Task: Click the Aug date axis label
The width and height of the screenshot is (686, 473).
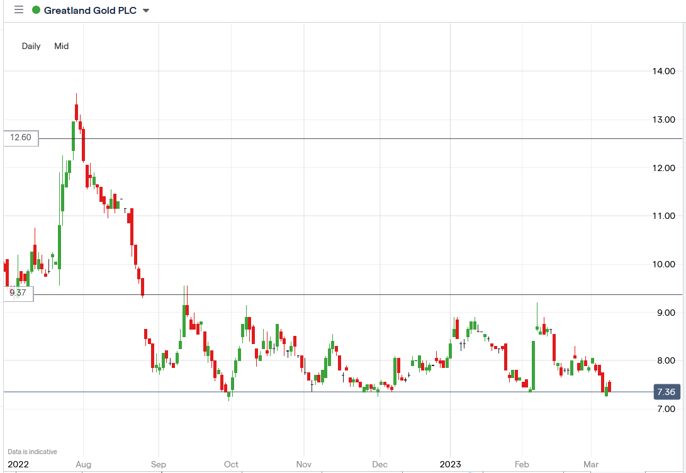Action: [83, 464]
